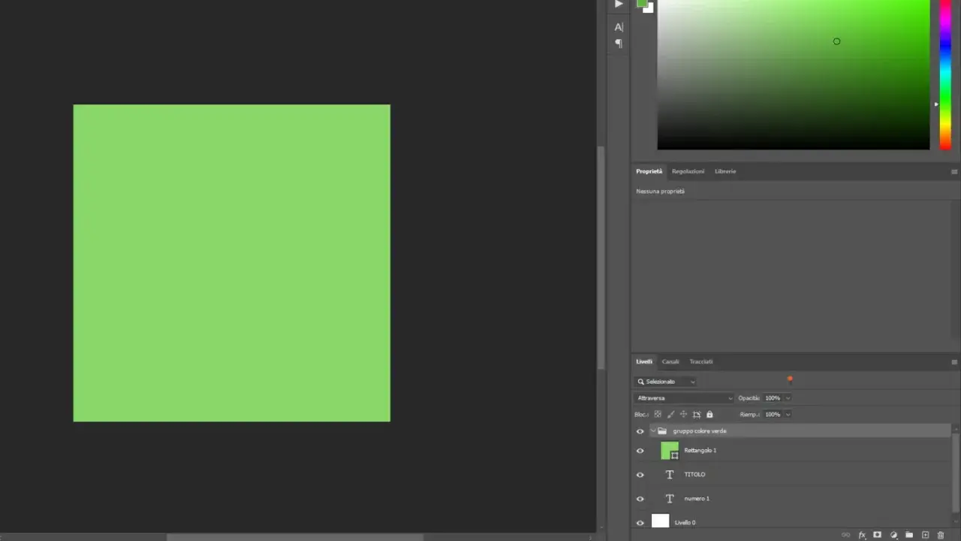
Task: Select the numero 1 layer name
Action: pos(697,499)
